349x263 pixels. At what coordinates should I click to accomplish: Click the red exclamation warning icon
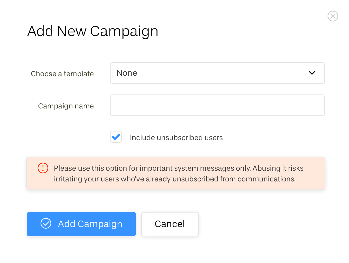point(43,168)
